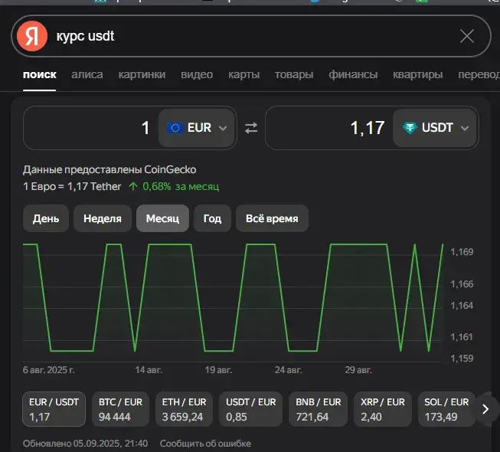Swap currencies with the exchange arrows

[x=251, y=128]
